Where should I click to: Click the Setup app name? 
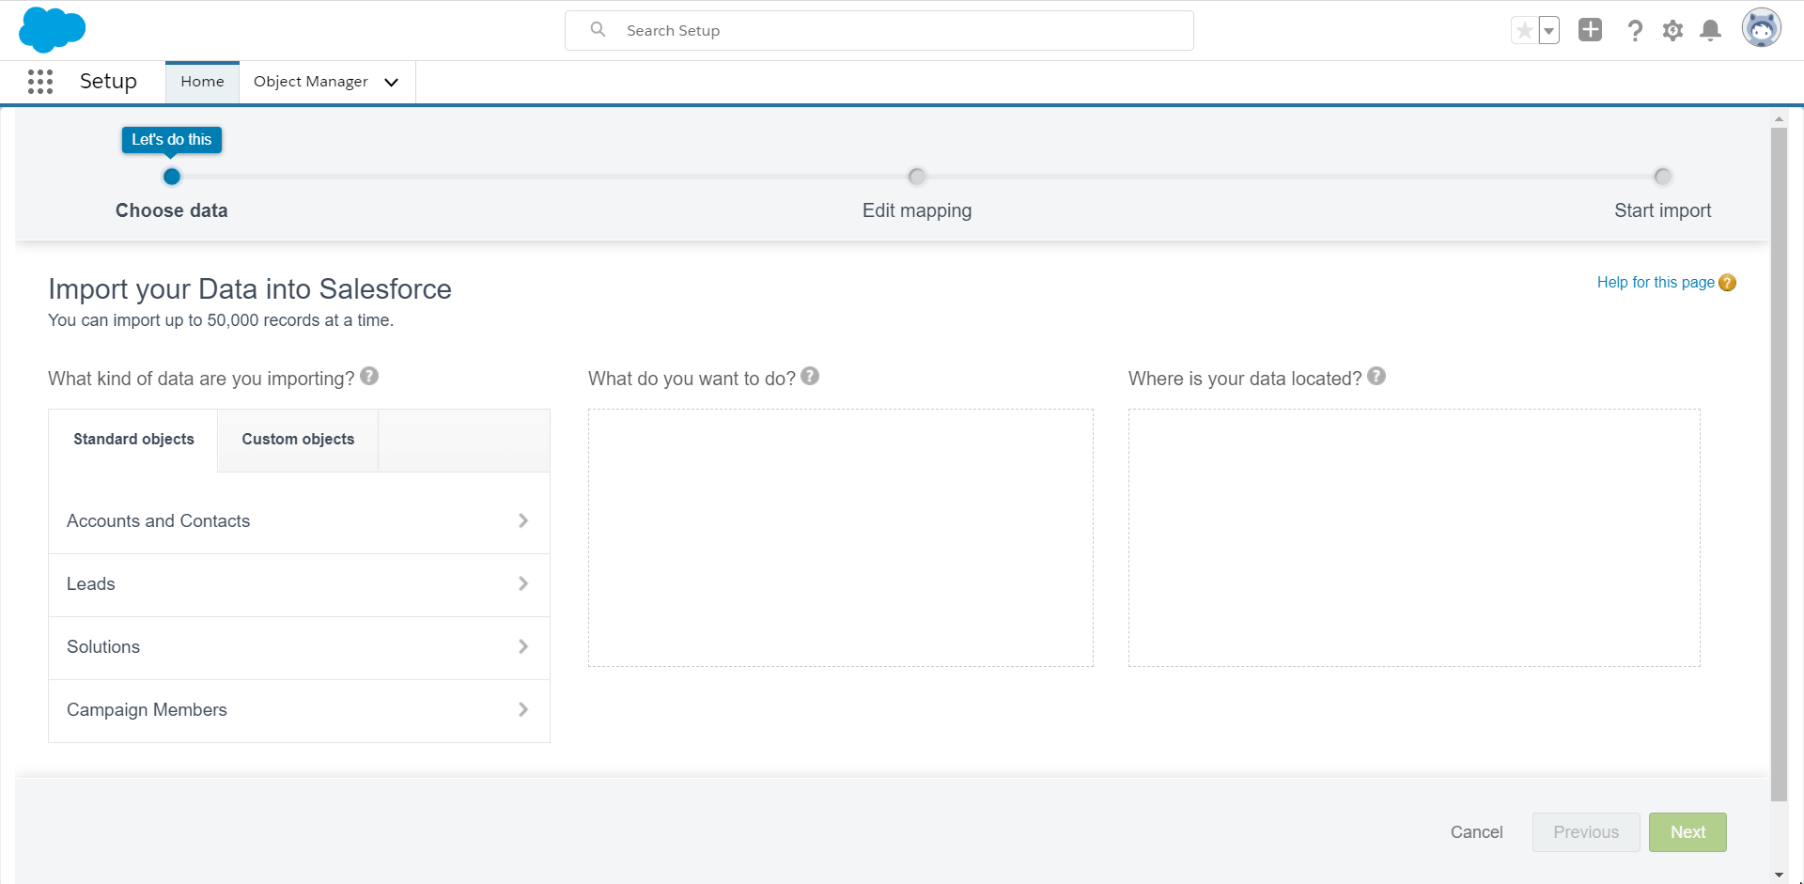(x=108, y=82)
